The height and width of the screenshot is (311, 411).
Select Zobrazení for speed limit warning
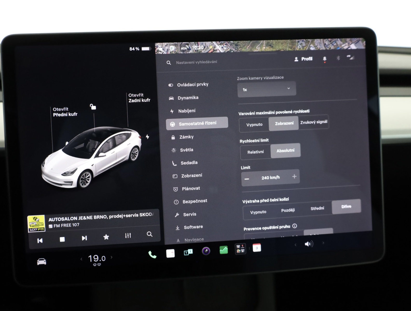(284, 123)
